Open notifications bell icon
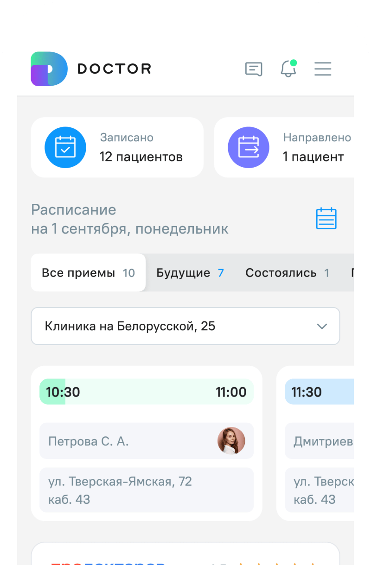The image size is (371, 565). pyautogui.click(x=288, y=69)
